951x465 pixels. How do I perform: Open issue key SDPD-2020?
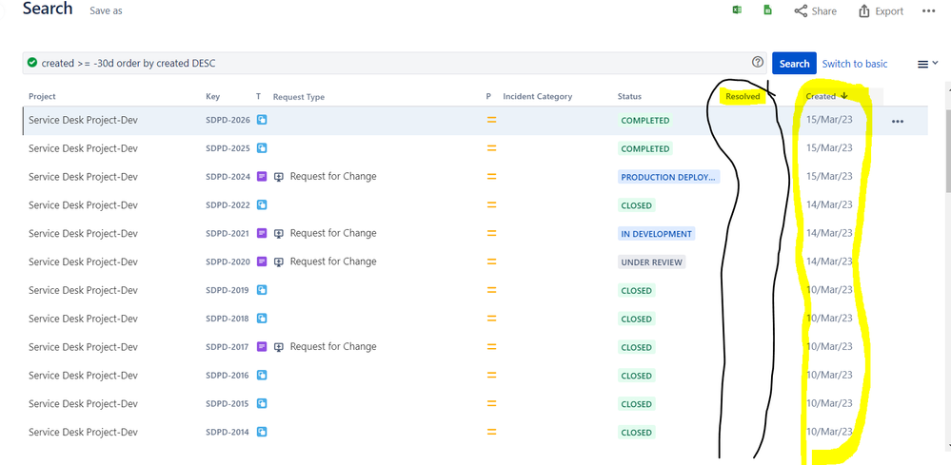228,262
